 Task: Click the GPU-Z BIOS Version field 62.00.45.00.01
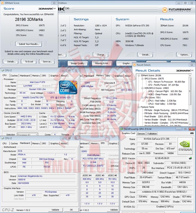162,158
